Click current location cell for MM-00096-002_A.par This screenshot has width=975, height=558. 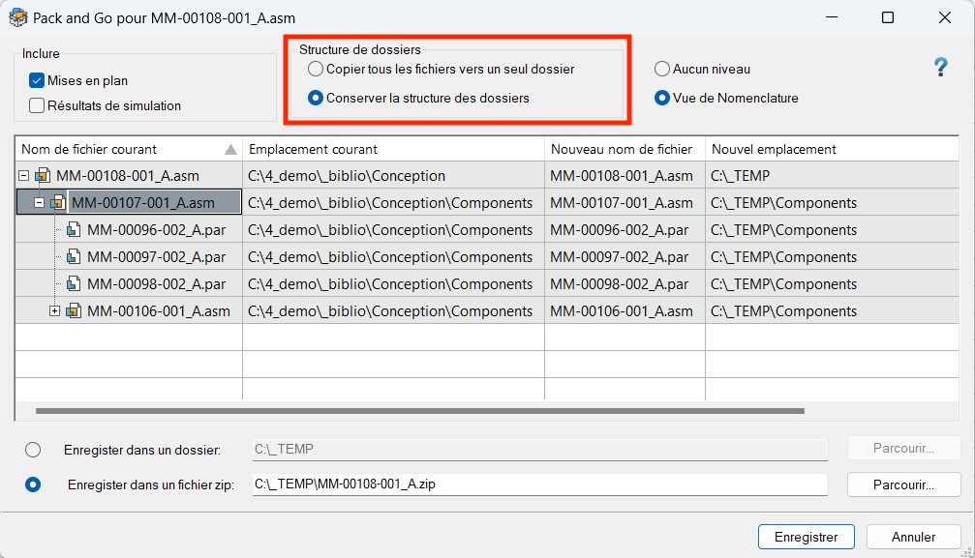click(394, 230)
